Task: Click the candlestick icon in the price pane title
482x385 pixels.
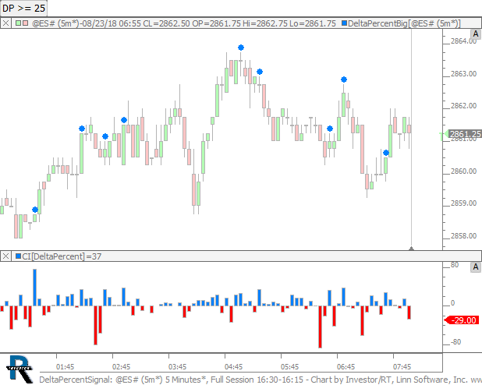Action: tap(22, 23)
